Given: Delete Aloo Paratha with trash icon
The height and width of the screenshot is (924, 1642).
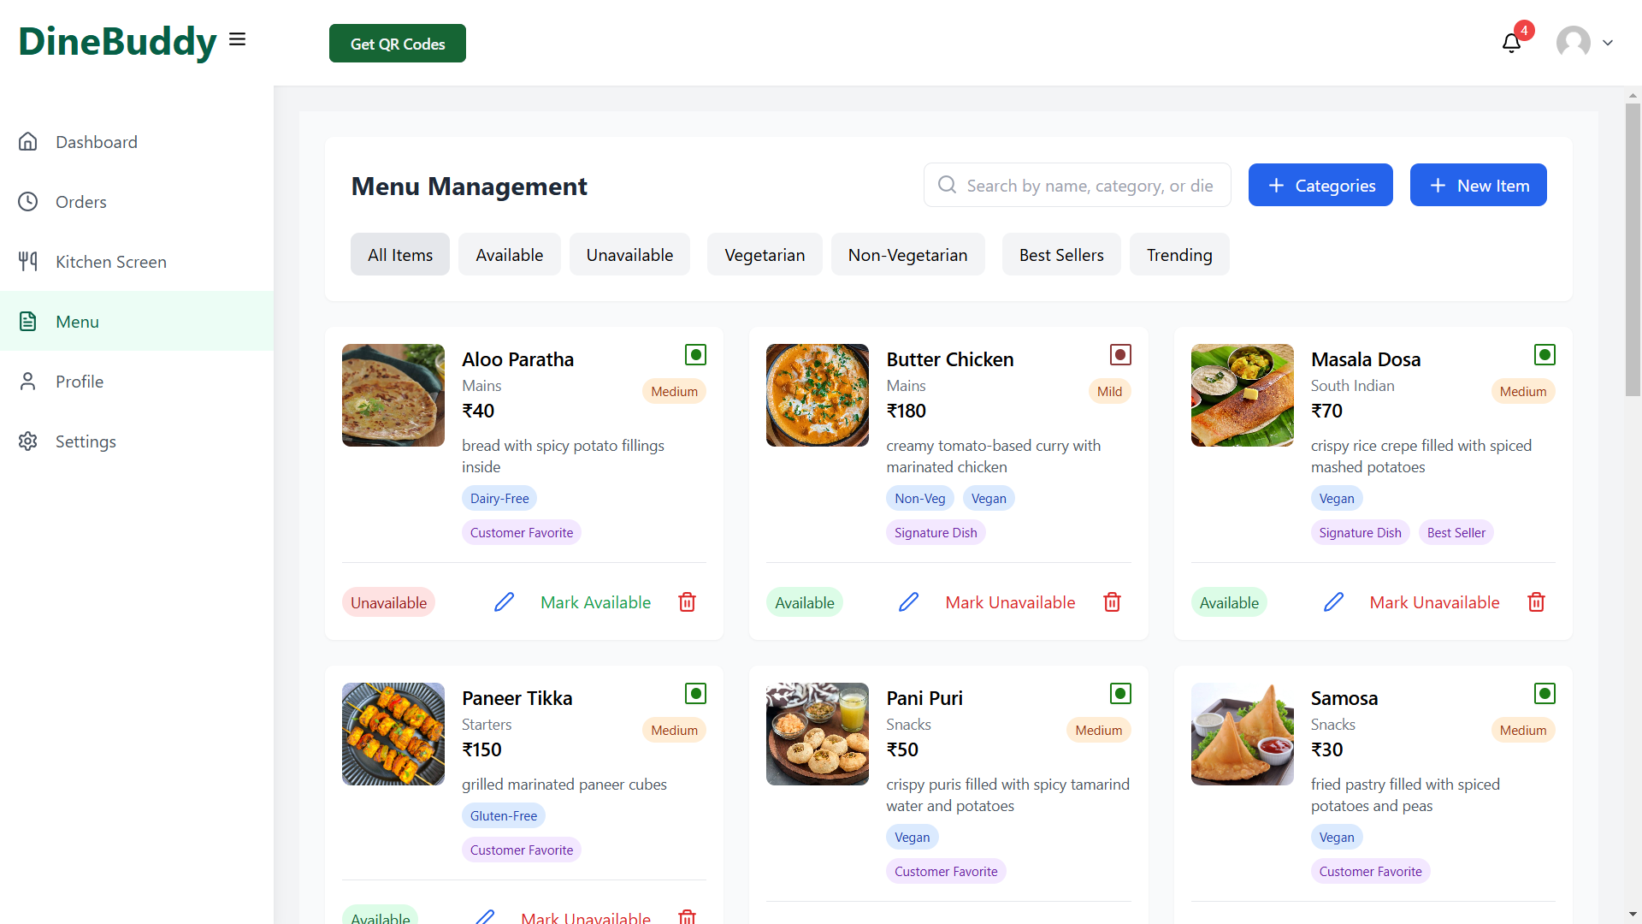Looking at the screenshot, I should [x=688, y=602].
